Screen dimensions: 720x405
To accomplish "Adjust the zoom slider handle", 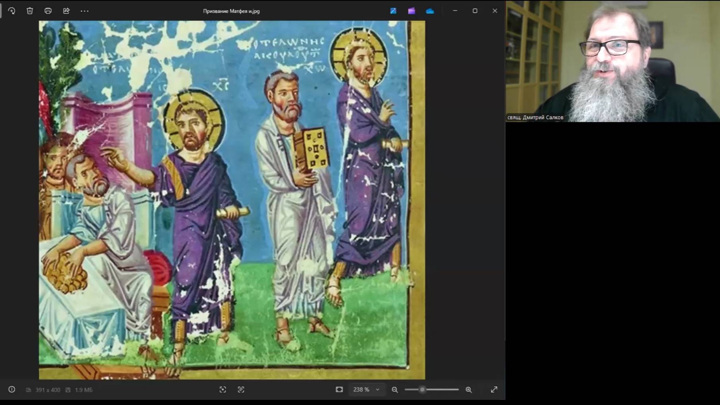I will point(422,389).
